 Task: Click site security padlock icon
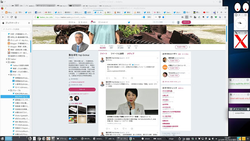click(38, 17)
